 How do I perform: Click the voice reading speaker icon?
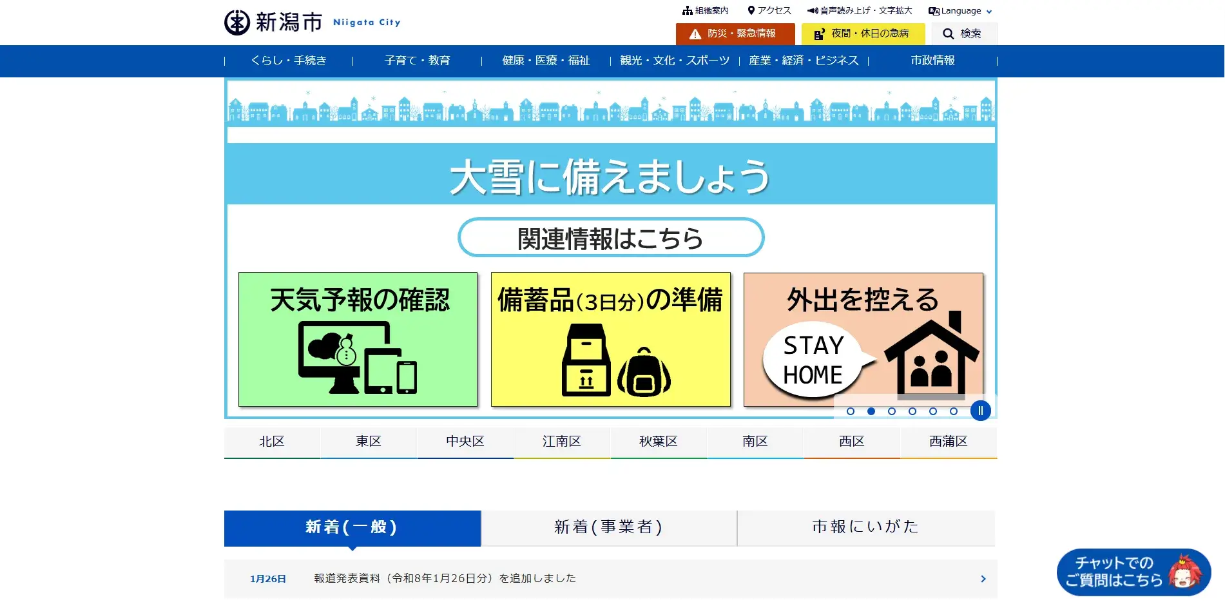click(x=813, y=11)
